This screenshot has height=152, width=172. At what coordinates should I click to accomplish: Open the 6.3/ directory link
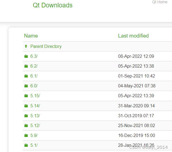(x=34, y=56)
